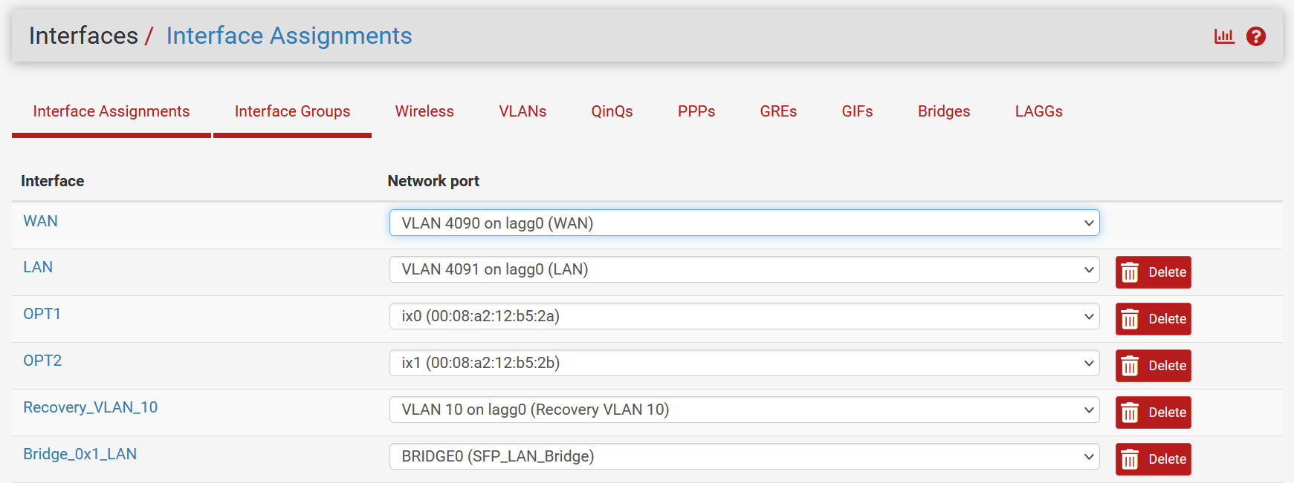Screen dimensions: 1294x483
Task: Click the Interface Assignments breadcrumb title
Action: point(289,36)
